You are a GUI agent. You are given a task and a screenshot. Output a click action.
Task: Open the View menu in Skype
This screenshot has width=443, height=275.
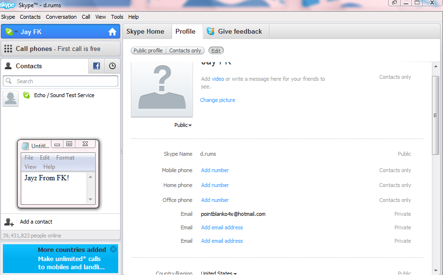[100, 17]
